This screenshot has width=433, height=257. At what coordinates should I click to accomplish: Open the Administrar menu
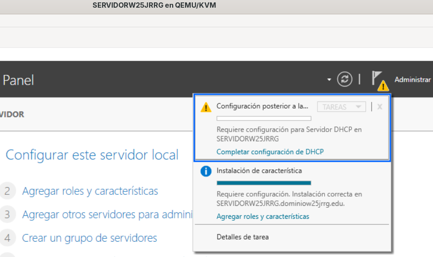[x=412, y=80]
